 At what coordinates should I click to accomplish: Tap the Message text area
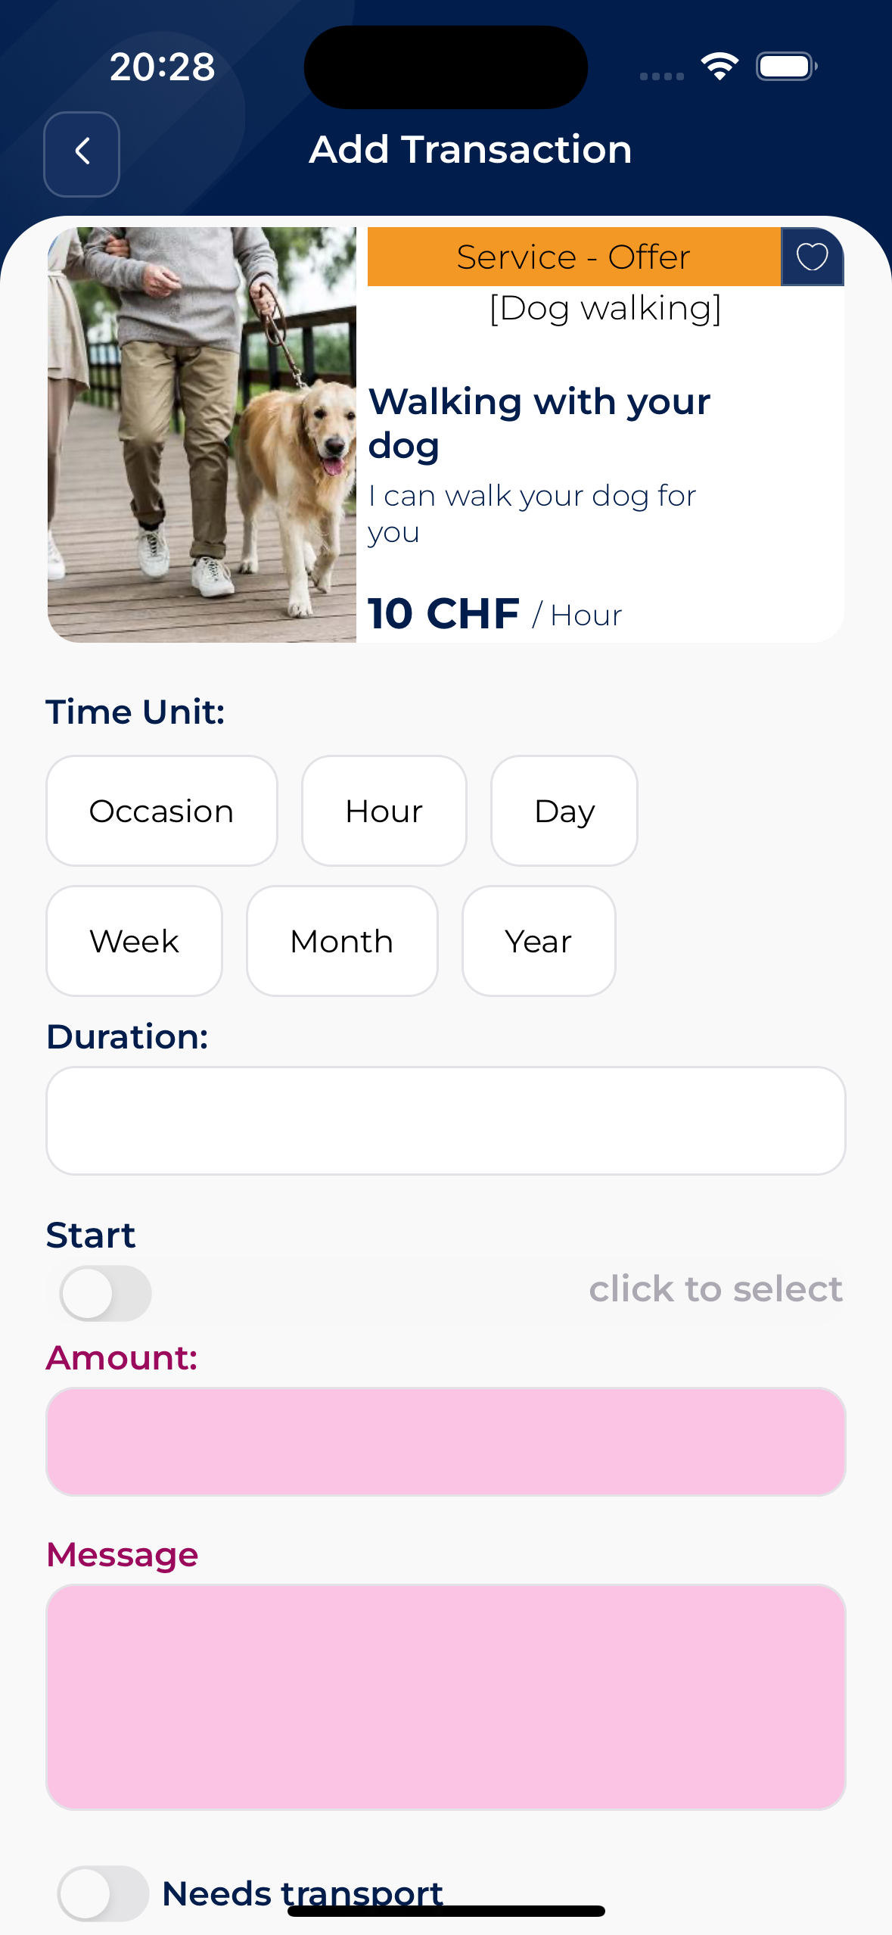pyautogui.click(x=446, y=1697)
